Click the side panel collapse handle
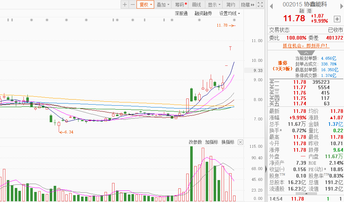This screenshot has height=202, width=344. click(266, 169)
